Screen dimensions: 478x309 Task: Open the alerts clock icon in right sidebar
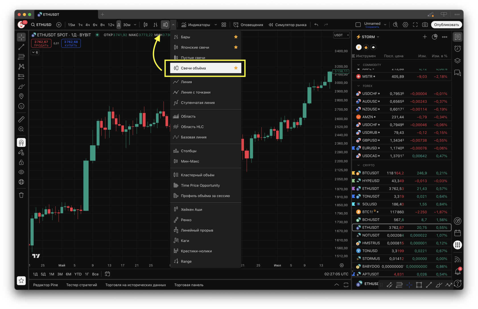458,49
